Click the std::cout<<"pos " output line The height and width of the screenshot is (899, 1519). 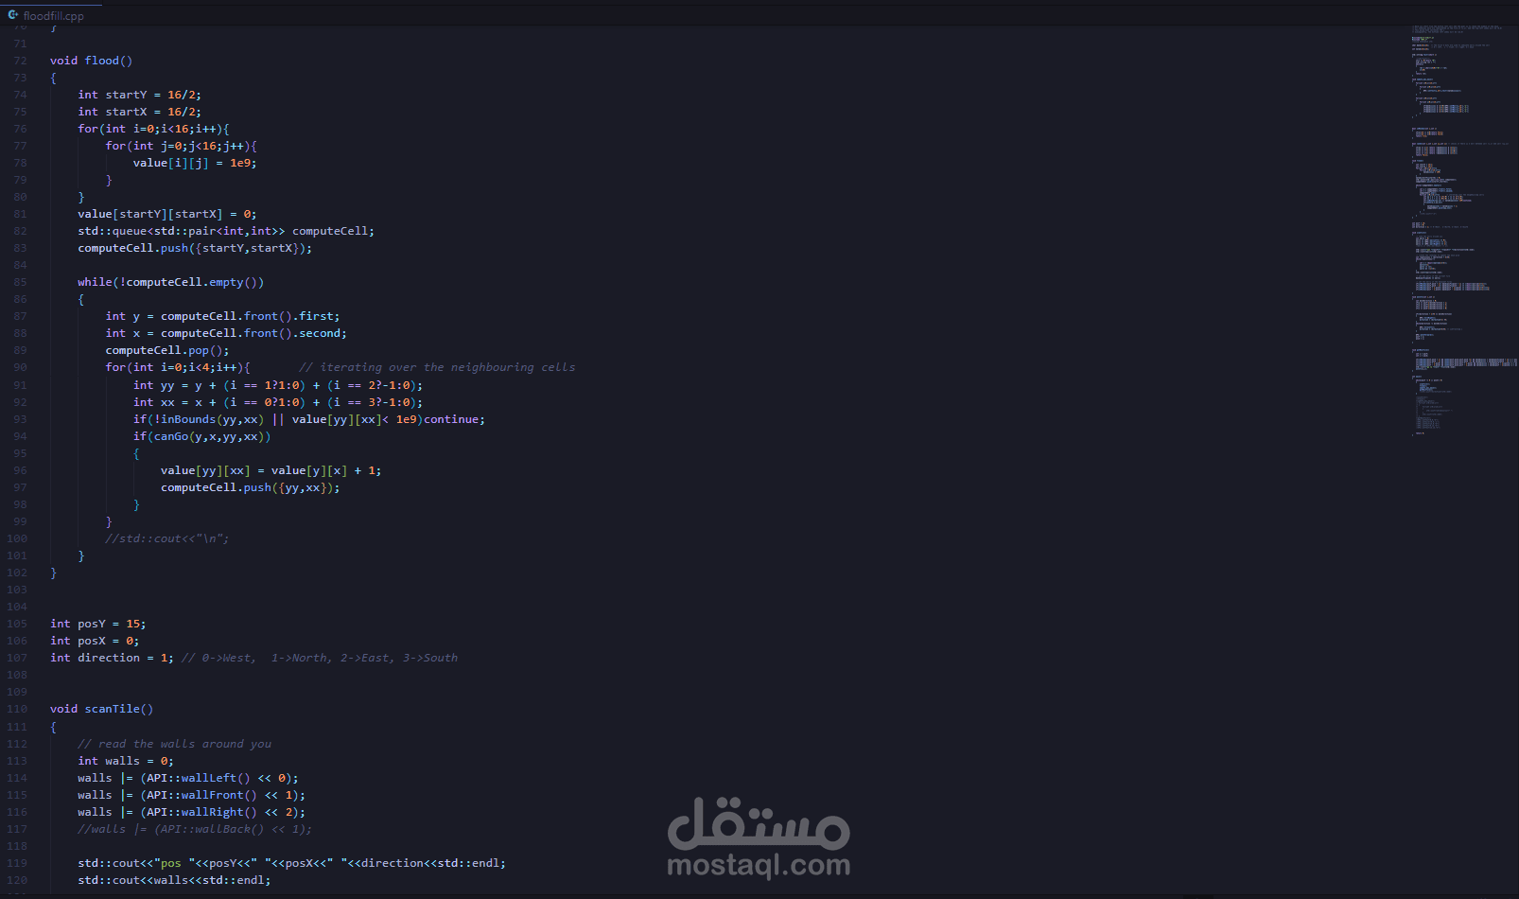pos(291,863)
